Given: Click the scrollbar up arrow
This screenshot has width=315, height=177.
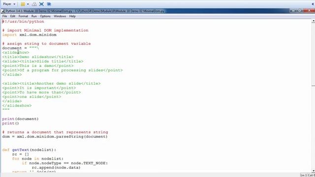Looking at the screenshot, I should 313,21.
